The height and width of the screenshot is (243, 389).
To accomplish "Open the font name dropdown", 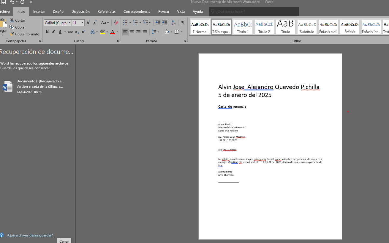I will tap(70, 23).
